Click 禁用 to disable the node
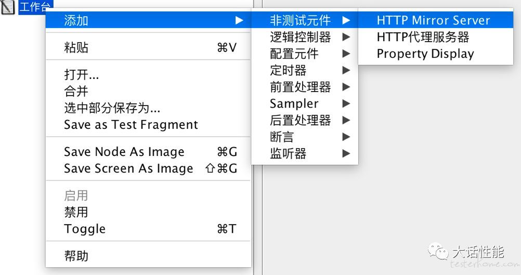The height and width of the screenshot is (275, 521). click(148, 212)
